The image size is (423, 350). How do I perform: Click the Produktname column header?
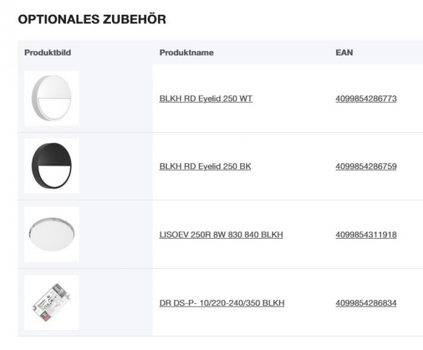pos(187,52)
